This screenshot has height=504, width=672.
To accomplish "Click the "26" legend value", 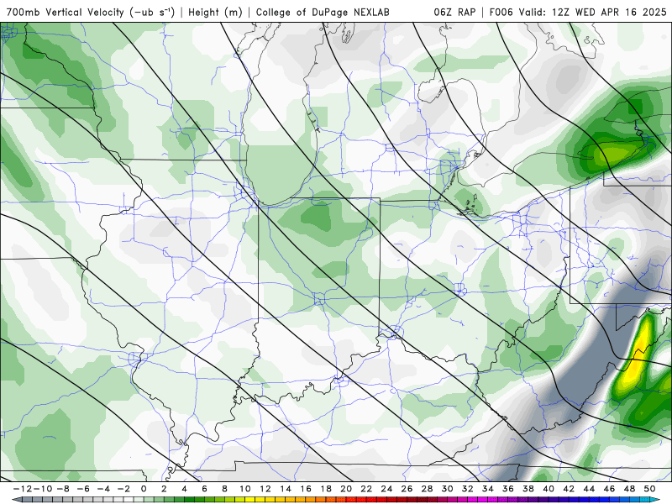I will (x=407, y=489).
